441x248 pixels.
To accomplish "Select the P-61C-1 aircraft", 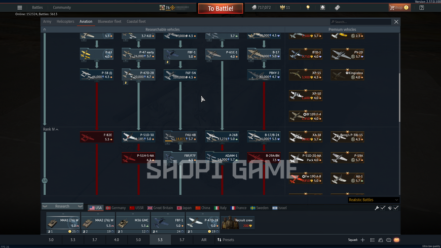I will tap(222, 54).
